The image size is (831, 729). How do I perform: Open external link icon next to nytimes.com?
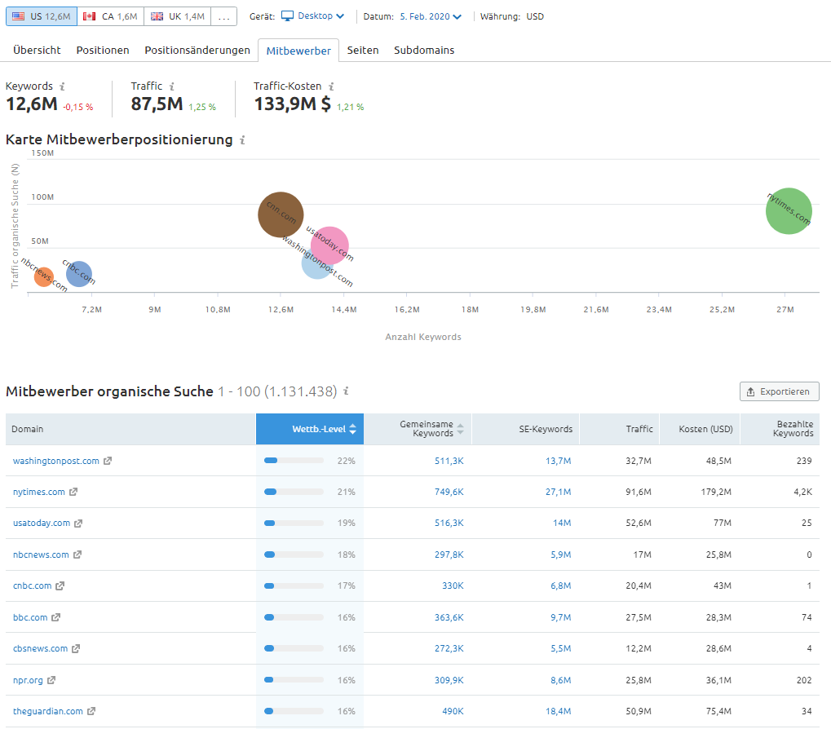[73, 492]
